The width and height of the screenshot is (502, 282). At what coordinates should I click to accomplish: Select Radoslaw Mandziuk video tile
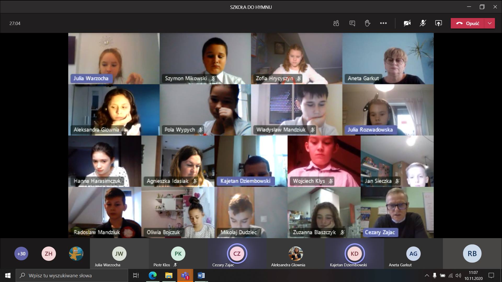click(x=105, y=212)
